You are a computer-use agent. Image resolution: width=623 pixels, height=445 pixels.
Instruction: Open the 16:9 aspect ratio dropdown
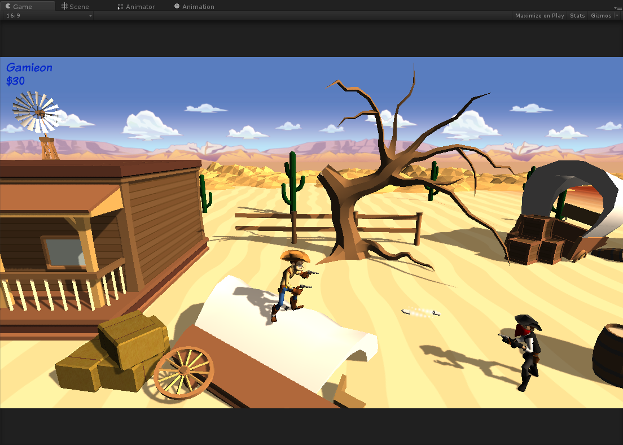[49, 16]
